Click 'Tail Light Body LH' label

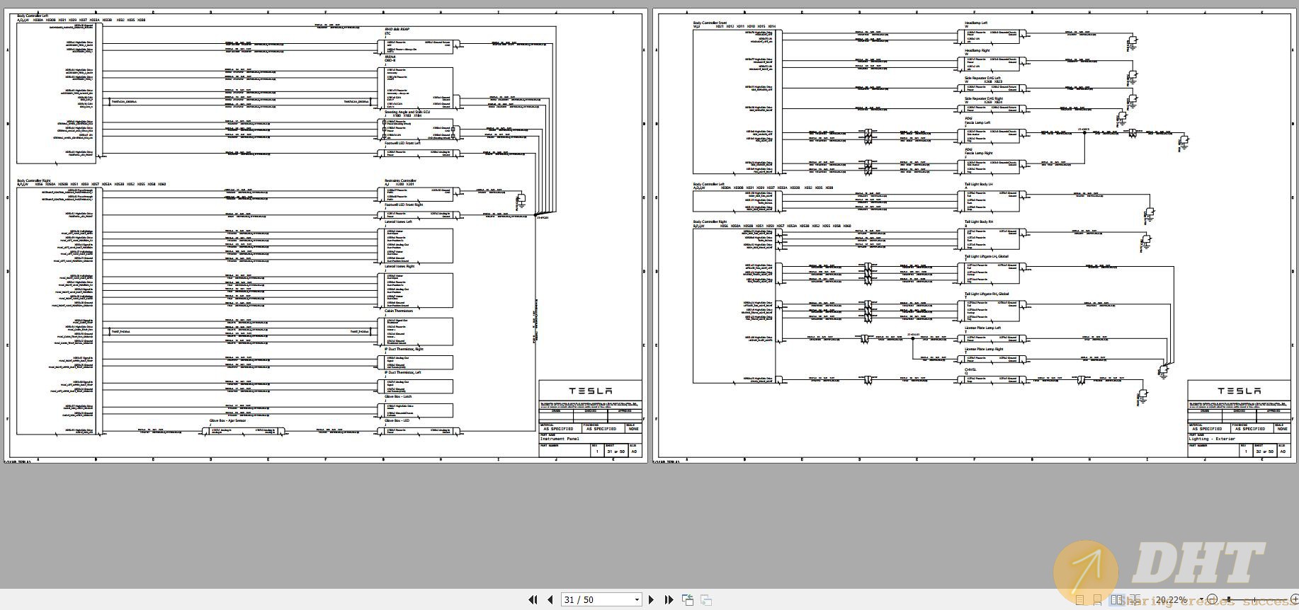pyautogui.click(x=978, y=184)
